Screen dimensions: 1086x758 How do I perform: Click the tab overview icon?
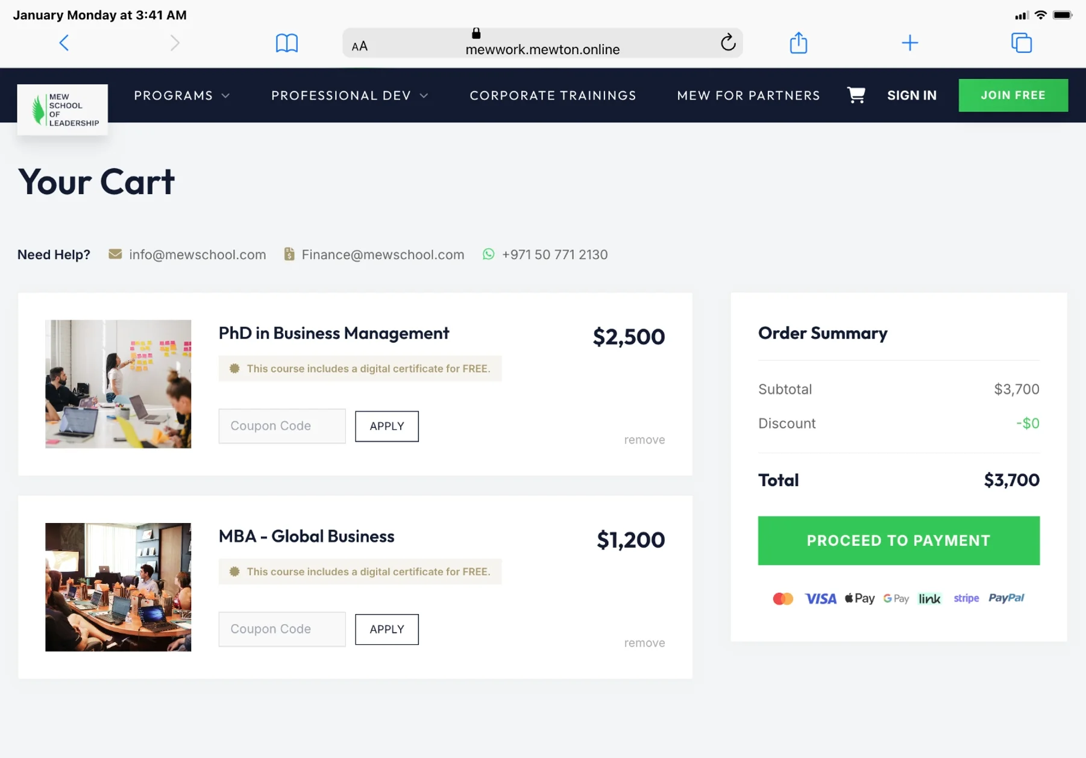(x=1022, y=42)
